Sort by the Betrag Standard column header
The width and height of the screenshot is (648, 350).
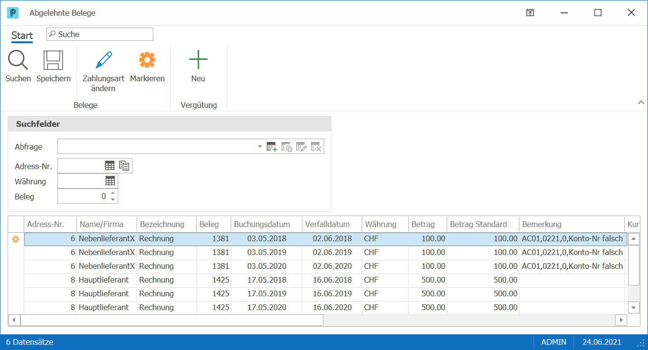[x=483, y=224]
